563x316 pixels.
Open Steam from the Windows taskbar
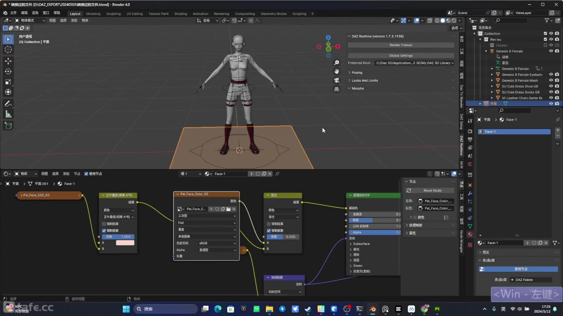point(308,309)
